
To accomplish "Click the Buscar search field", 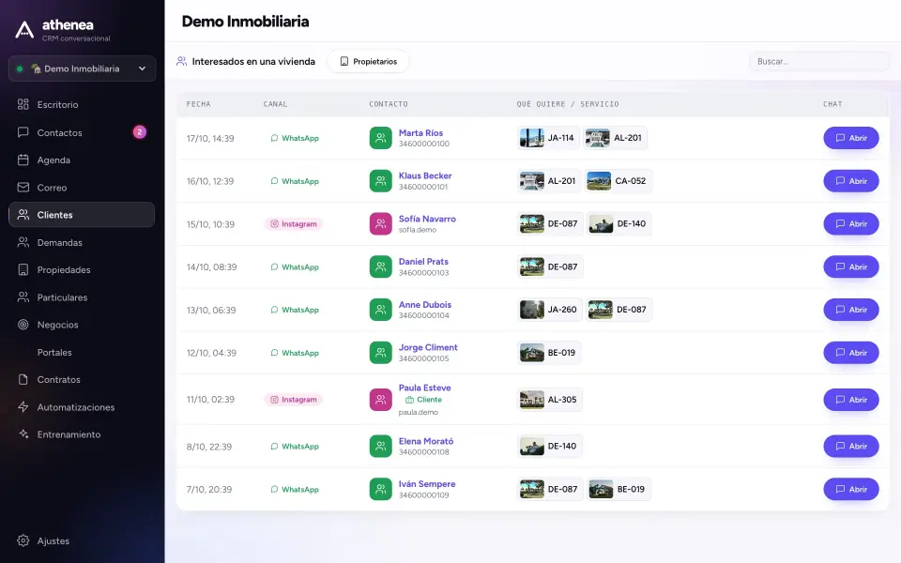I will click(x=818, y=62).
